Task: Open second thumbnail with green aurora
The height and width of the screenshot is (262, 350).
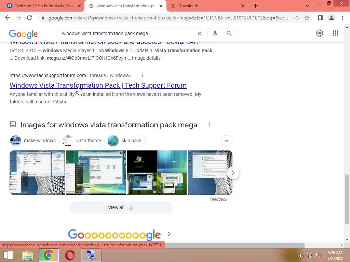Action: 96,173
